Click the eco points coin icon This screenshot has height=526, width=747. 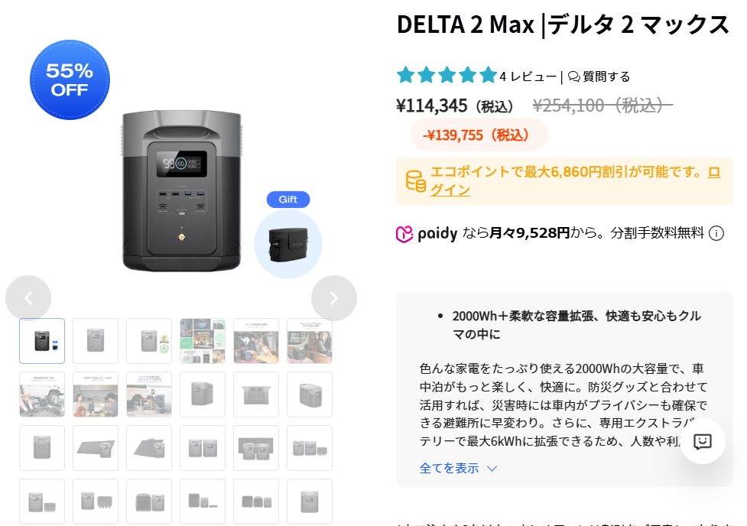pos(415,181)
